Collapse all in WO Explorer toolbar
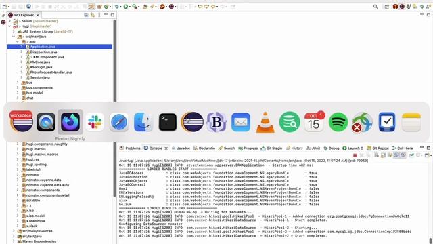433x244 pixels. point(86,15)
